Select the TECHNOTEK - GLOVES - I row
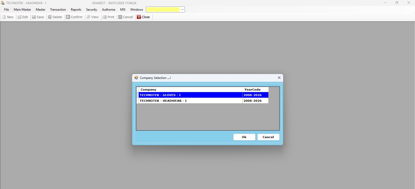Screen dimensions: 415x189 190,95
